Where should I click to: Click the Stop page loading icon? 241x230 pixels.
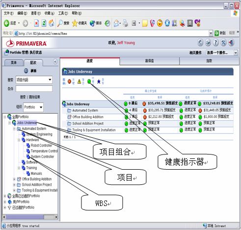pyautogui.click(x=36, y=23)
